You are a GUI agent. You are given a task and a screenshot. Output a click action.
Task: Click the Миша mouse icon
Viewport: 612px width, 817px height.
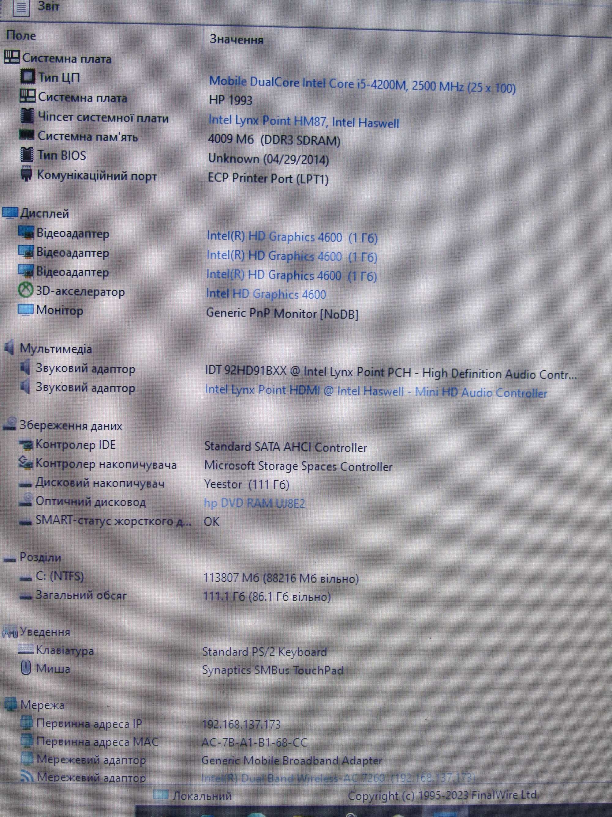[25, 668]
